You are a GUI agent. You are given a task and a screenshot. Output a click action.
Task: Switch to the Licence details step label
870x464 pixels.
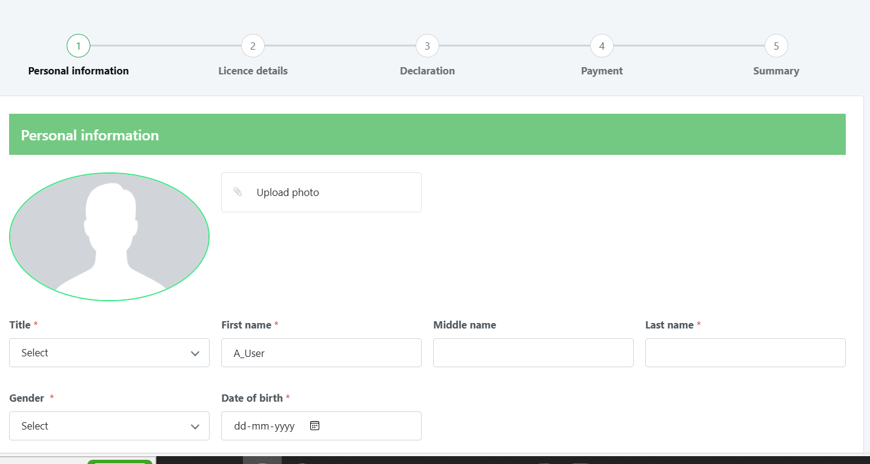pyautogui.click(x=253, y=71)
